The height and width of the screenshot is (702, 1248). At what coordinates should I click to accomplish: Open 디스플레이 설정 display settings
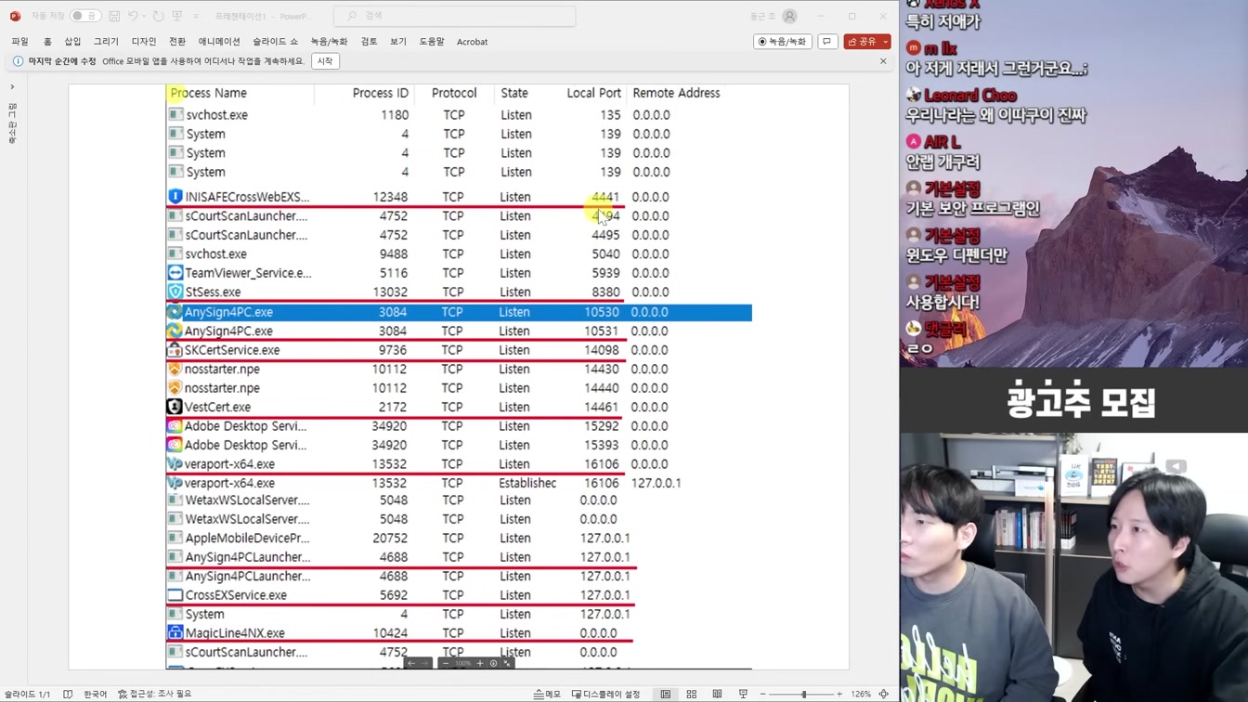[x=605, y=694]
